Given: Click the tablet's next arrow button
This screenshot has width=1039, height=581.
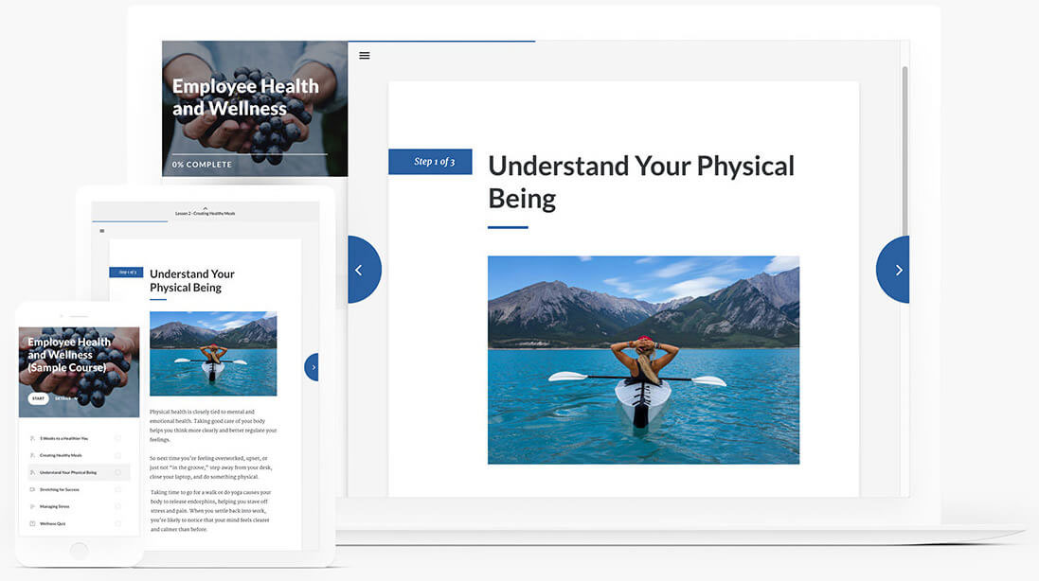Looking at the screenshot, I should (x=313, y=367).
